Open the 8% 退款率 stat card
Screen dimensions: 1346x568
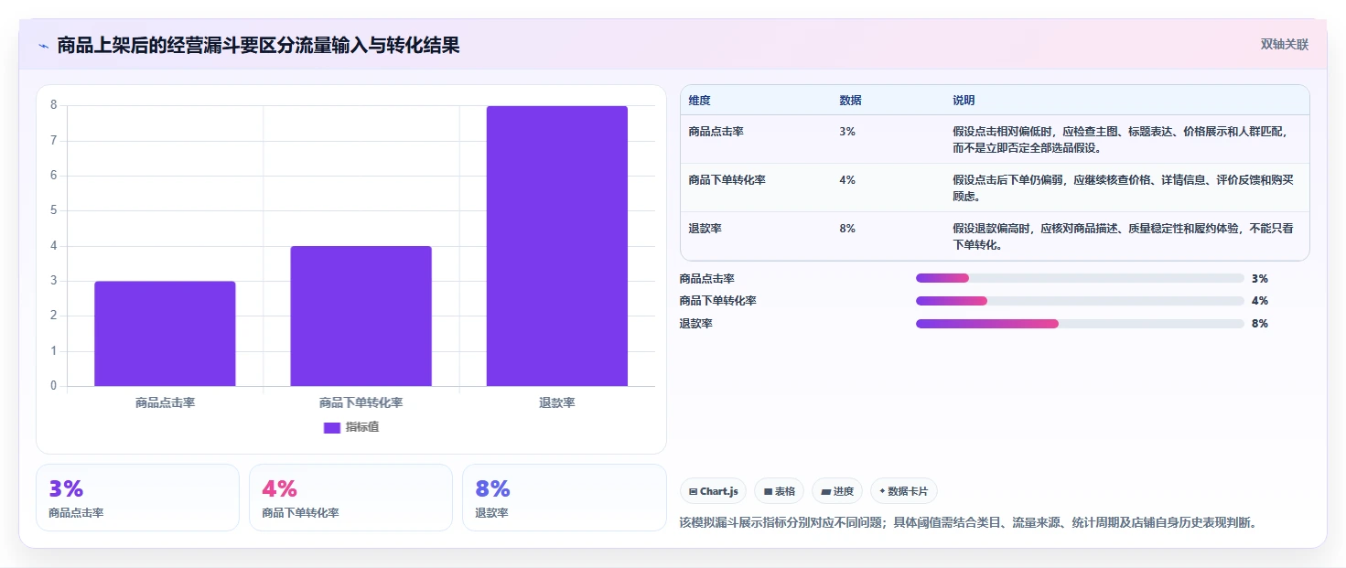[x=564, y=498]
